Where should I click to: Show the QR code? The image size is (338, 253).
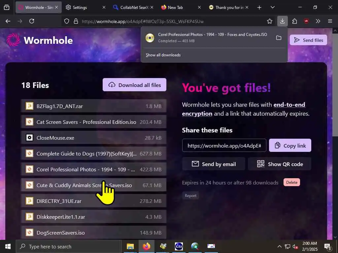coord(280,164)
